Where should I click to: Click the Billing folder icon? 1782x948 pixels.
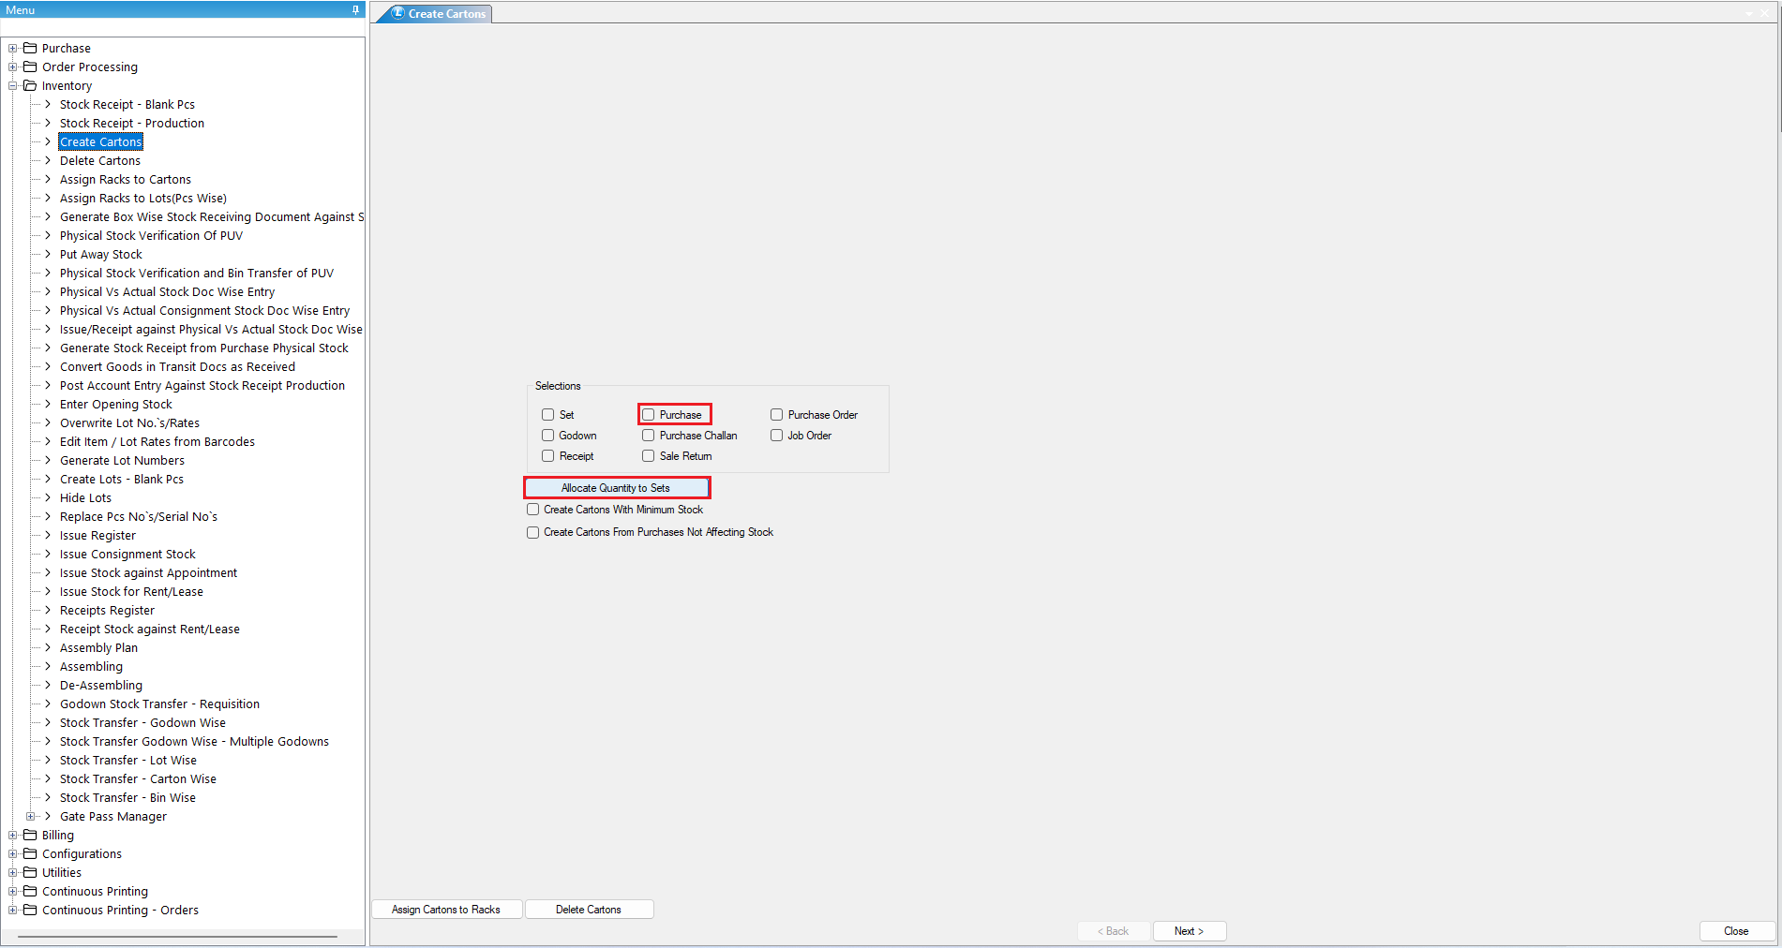coord(30,835)
